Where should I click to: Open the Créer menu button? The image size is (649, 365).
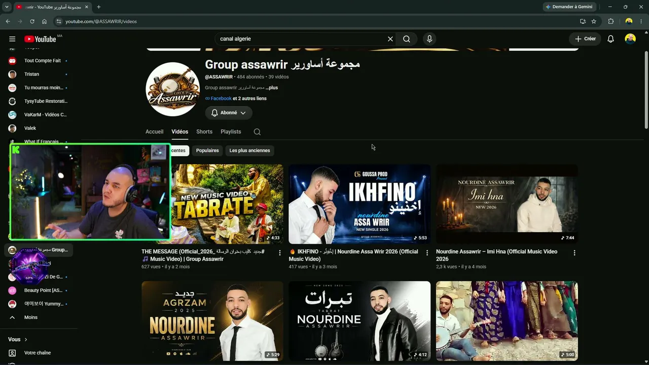pos(585,39)
